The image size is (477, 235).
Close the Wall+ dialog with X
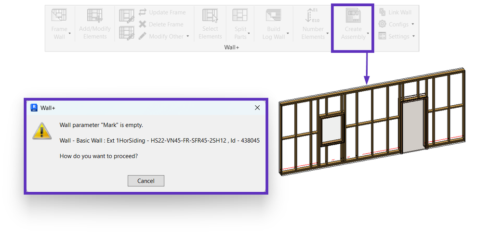[x=257, y=108]
